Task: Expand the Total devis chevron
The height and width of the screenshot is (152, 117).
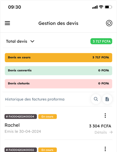Action: (x=32, y=41)
